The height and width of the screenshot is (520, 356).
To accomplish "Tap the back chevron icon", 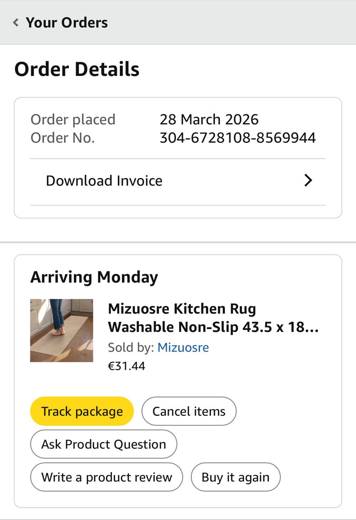I will click(16, 22).
